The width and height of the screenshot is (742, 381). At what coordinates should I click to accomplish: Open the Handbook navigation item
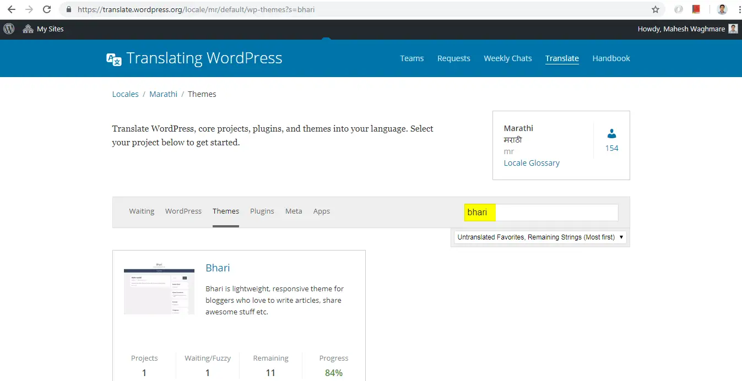(x=611, y=58)
